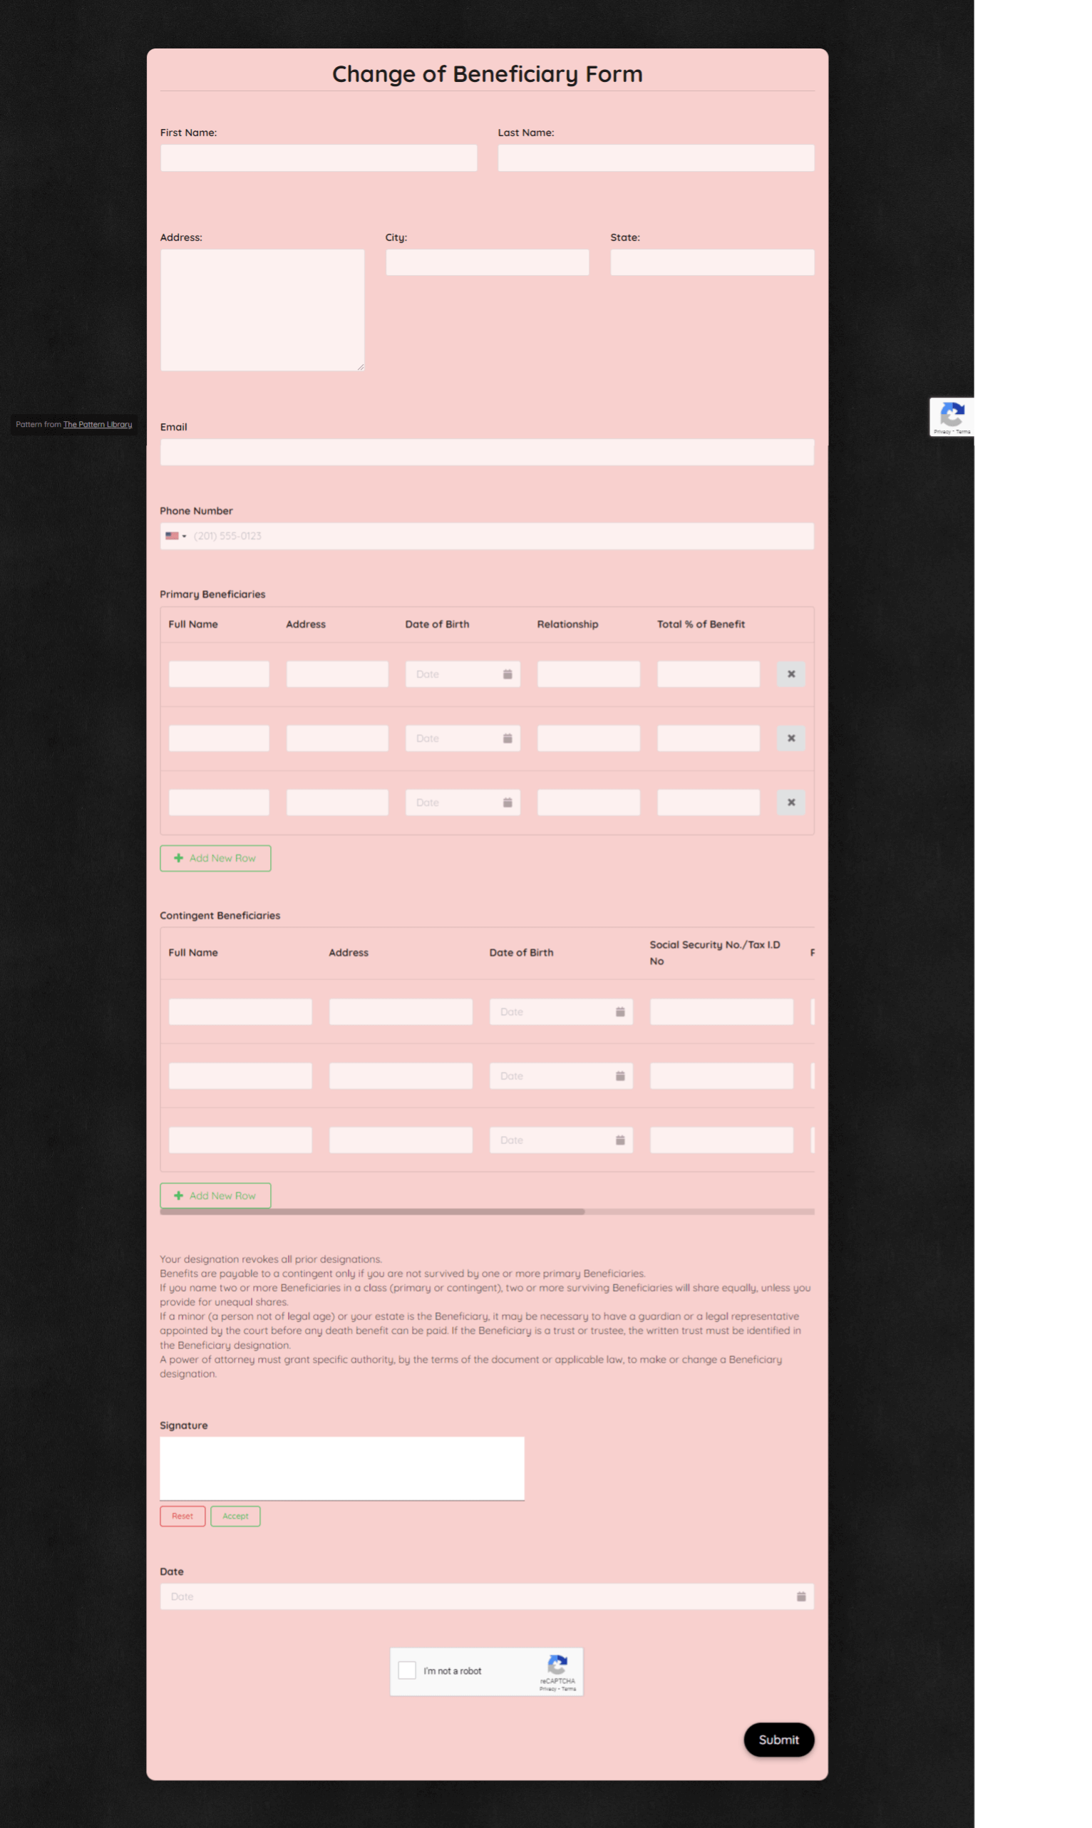Open calendar in first Primary Beneficiaries row
Image resolution: width=1092 pixels, height=1828 pixels.
tap(507, 673)
